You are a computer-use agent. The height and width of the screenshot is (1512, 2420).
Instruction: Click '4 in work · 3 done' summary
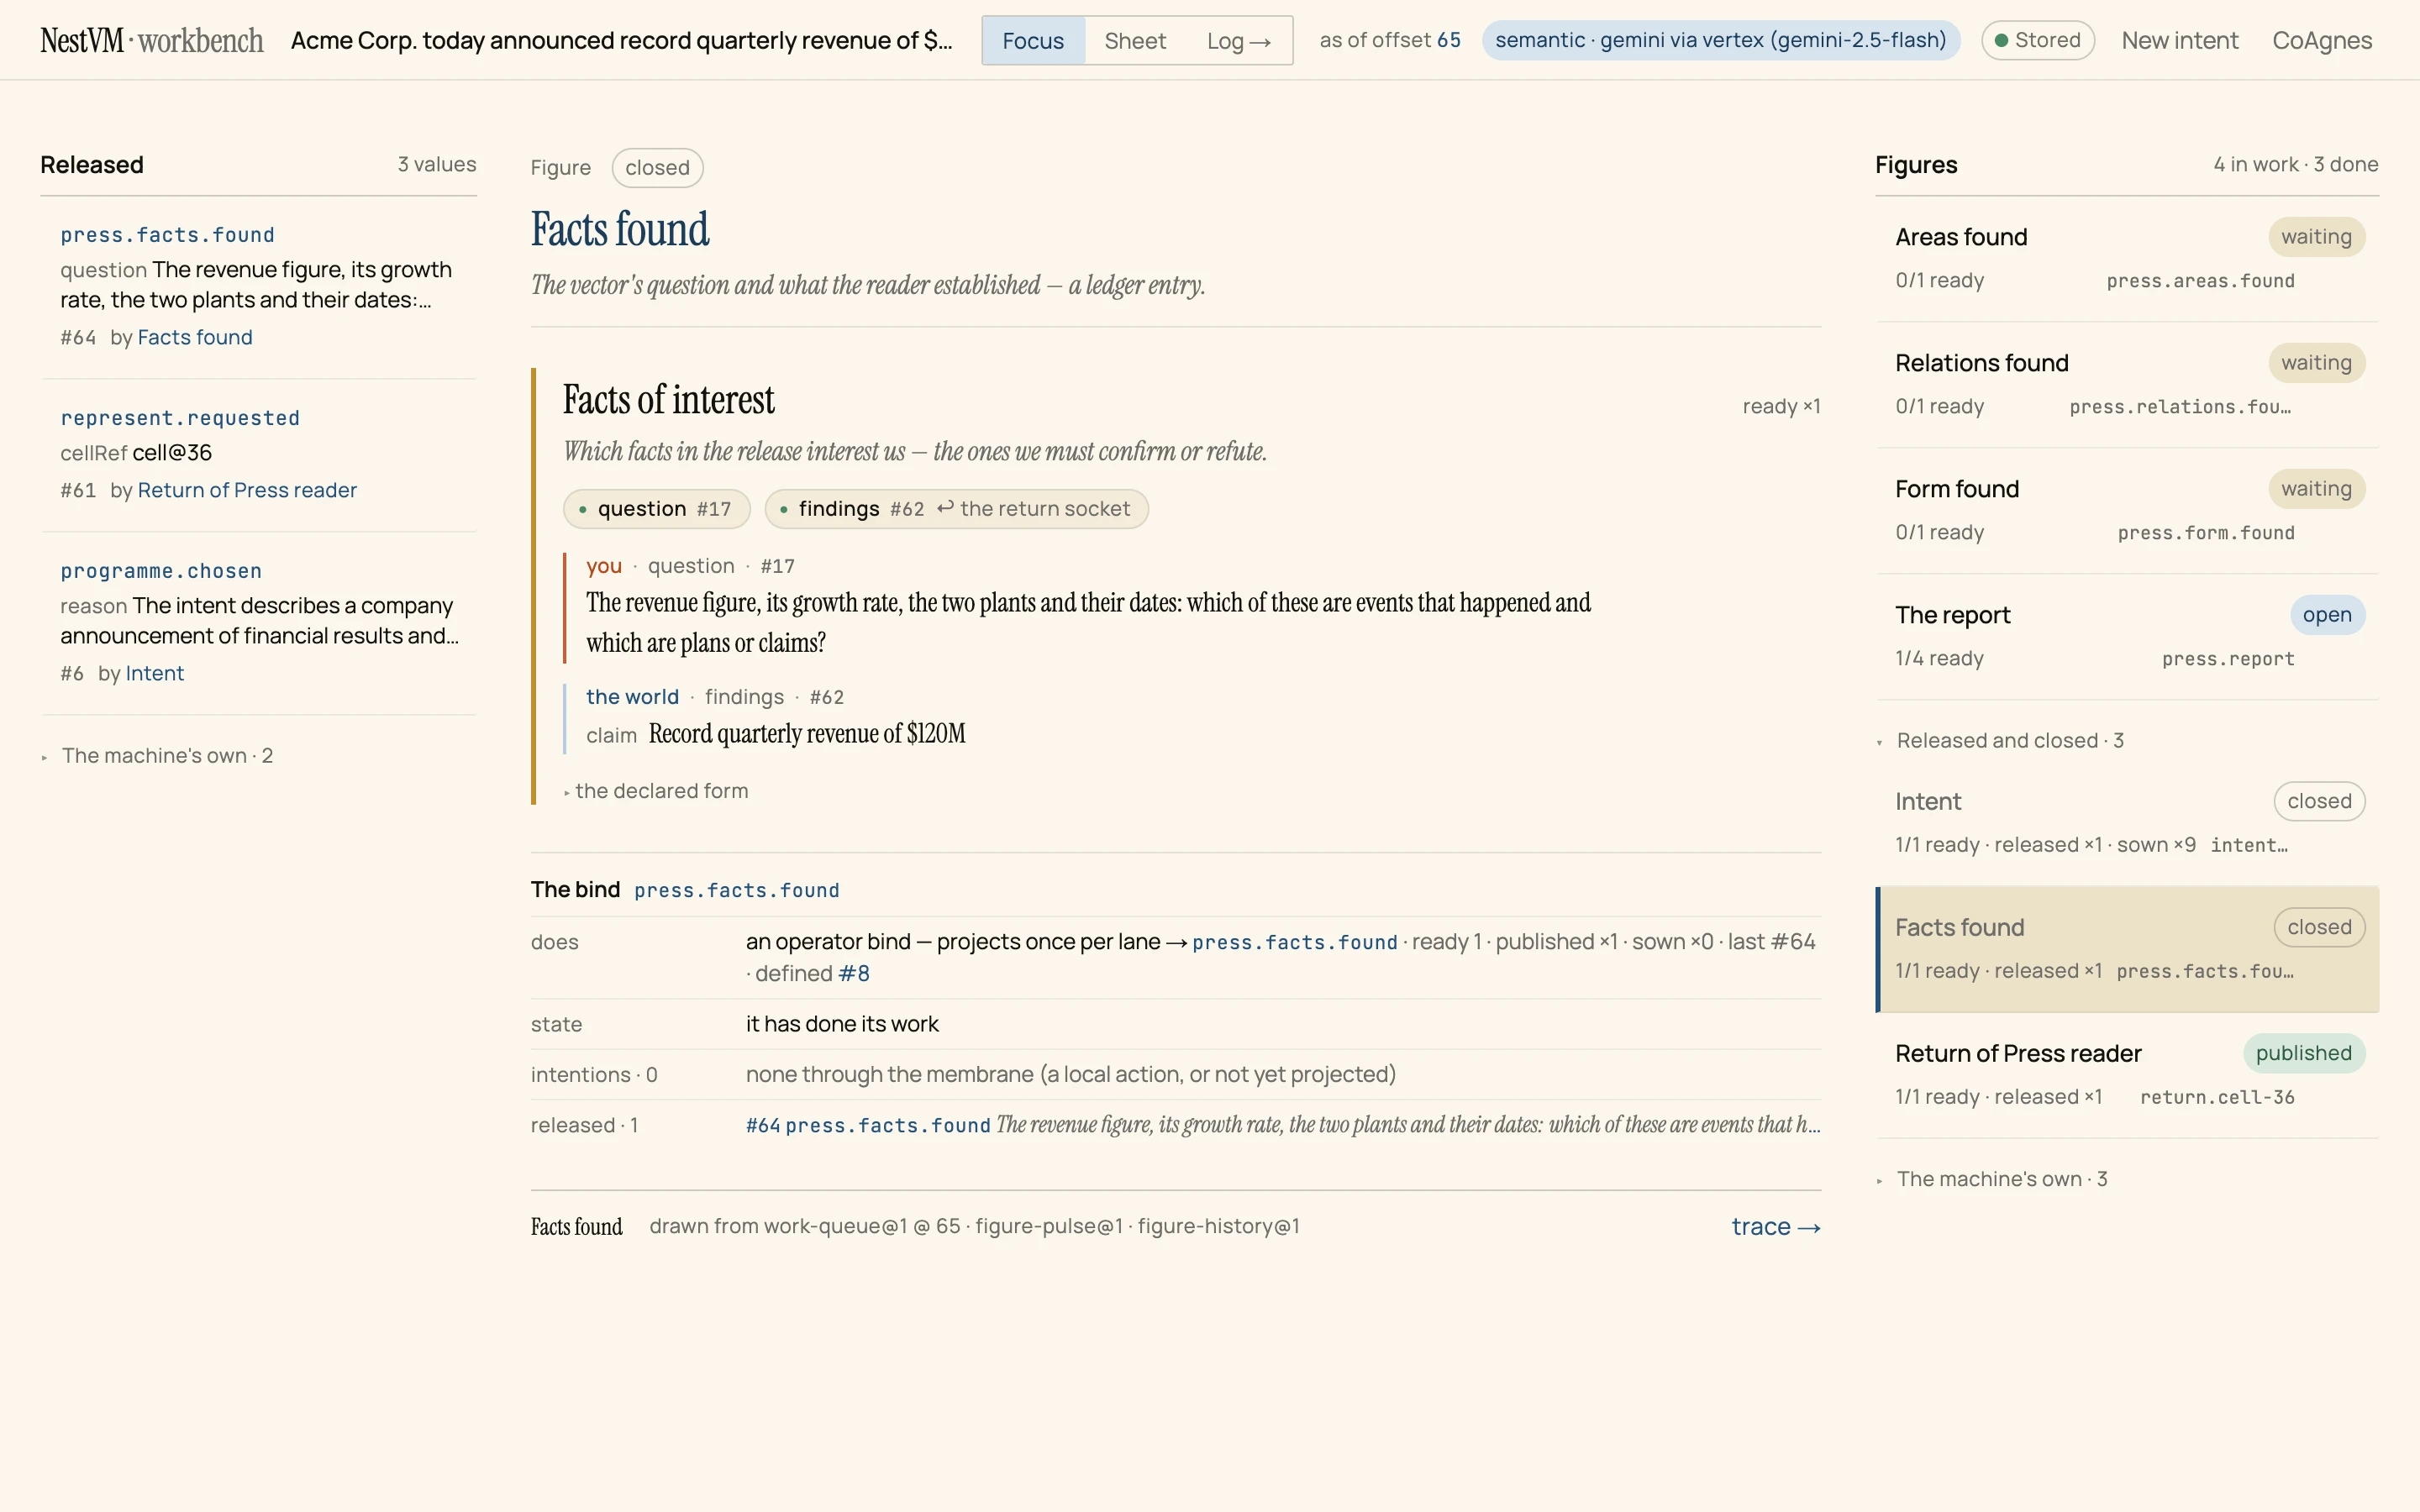(2295, 165)
